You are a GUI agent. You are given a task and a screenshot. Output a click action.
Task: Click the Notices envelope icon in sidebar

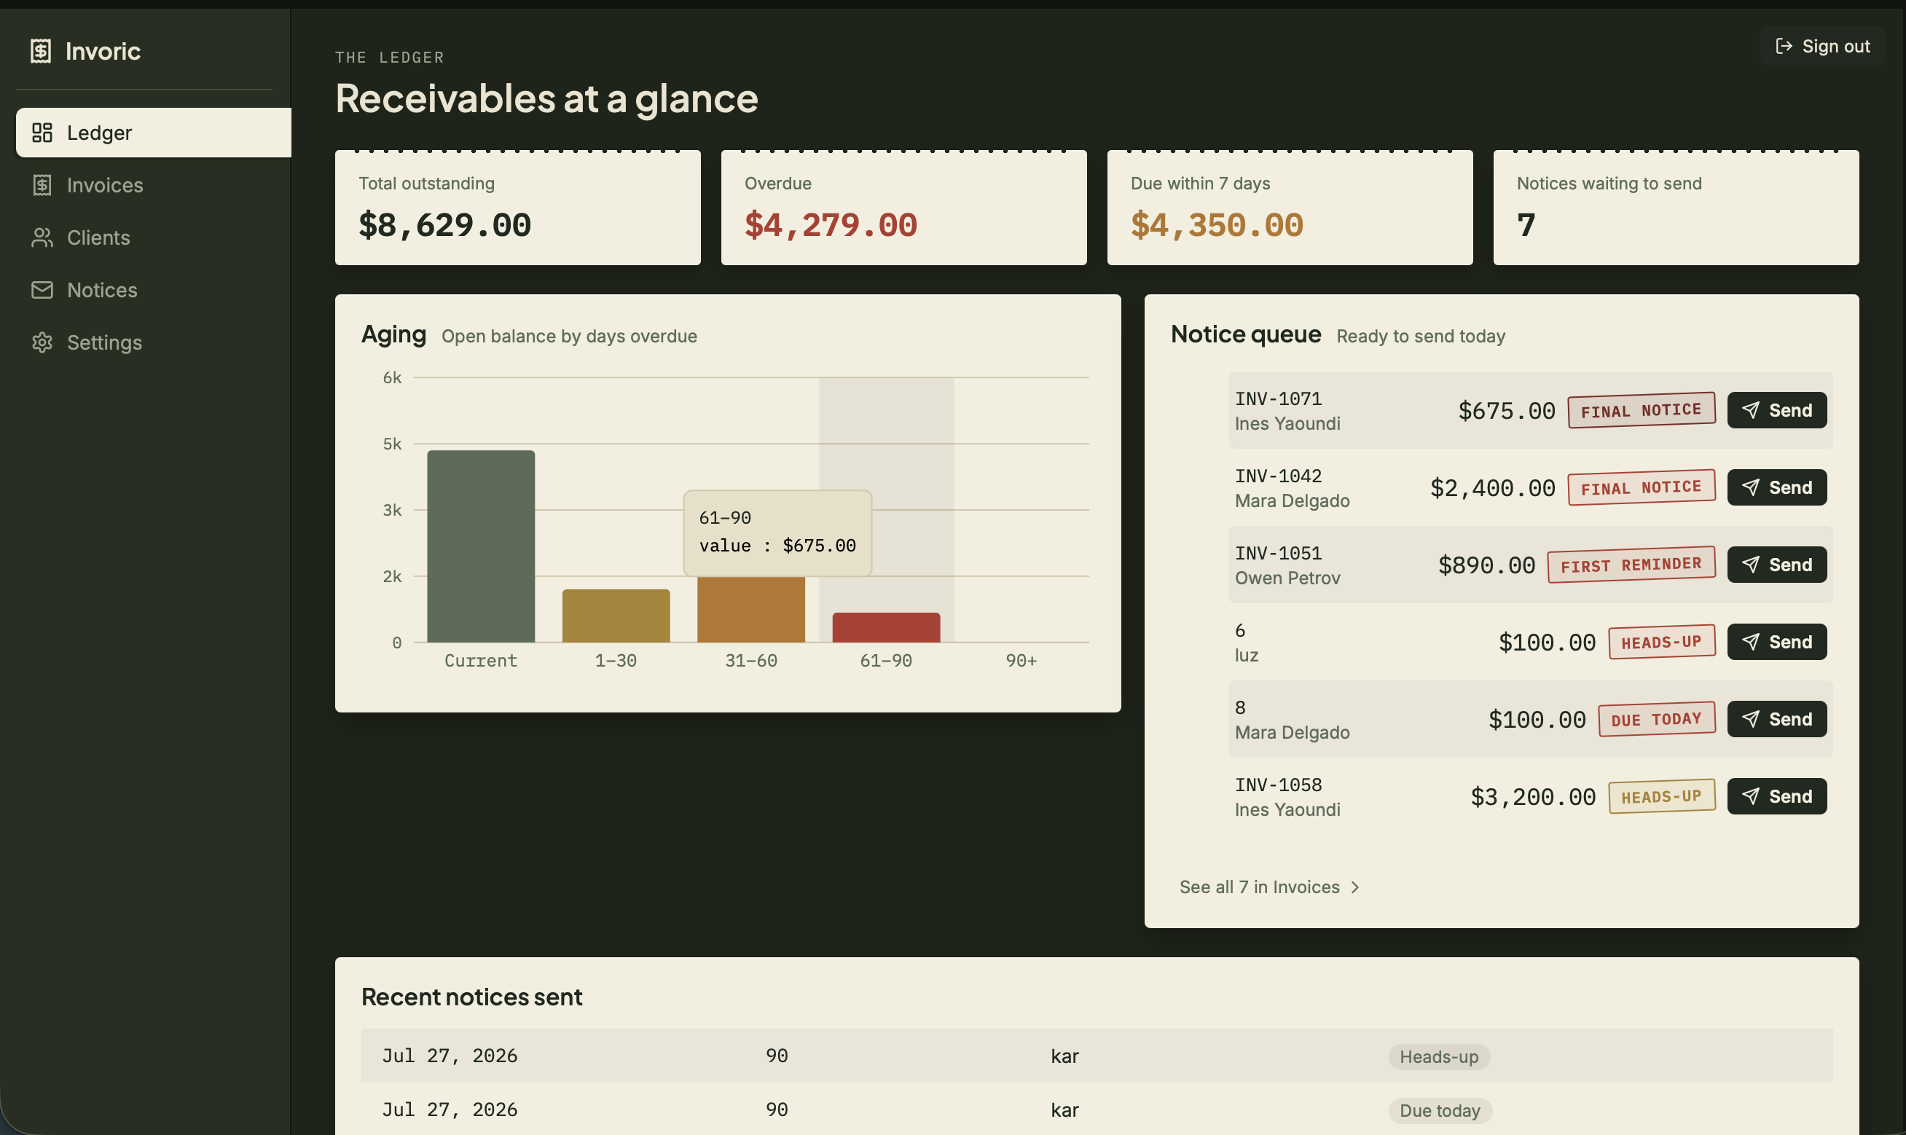tap(42, 290)
